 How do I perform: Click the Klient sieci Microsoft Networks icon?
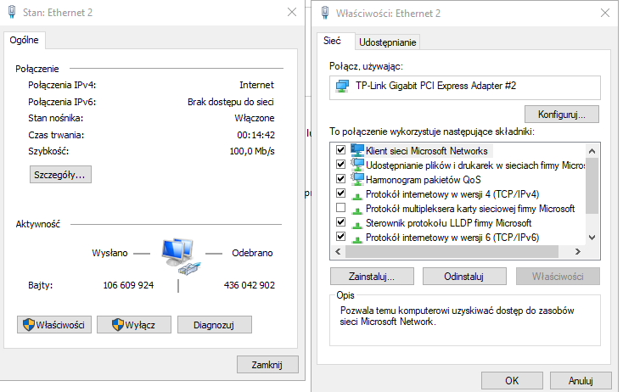(356, 150)
